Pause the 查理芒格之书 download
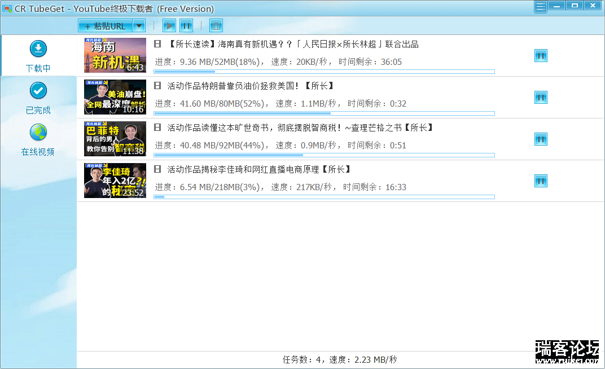 (x=541, y=139)
